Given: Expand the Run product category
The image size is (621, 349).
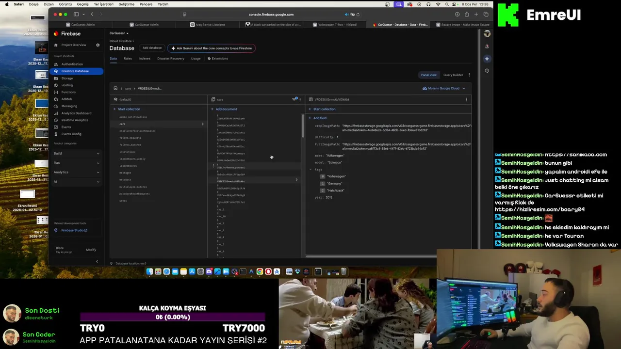Looking at the screenshot, I should tap(77, 163).
